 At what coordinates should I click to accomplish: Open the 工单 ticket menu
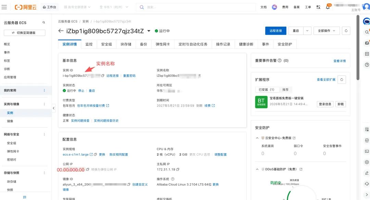pos(308,7)
